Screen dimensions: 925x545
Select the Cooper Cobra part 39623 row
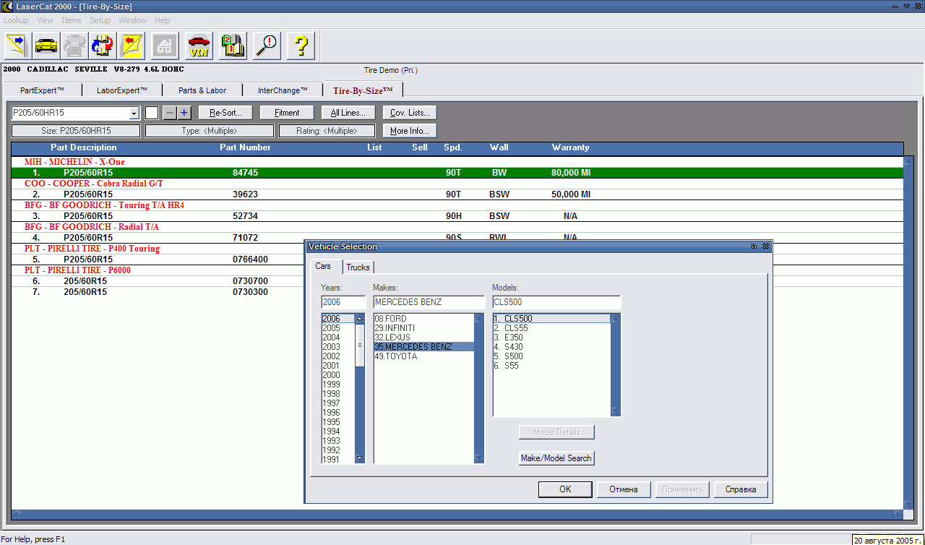pos(457,194)
